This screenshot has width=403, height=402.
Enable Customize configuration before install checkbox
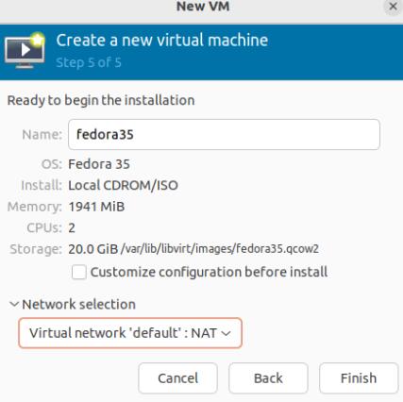(x=79, y=272)
